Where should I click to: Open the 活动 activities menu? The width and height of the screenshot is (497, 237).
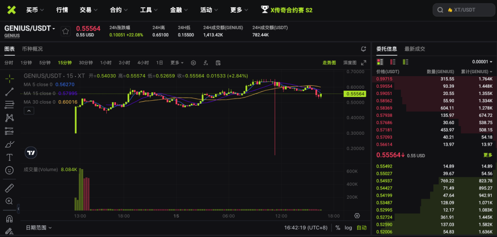pyautogui.click(x=209, y=10)
